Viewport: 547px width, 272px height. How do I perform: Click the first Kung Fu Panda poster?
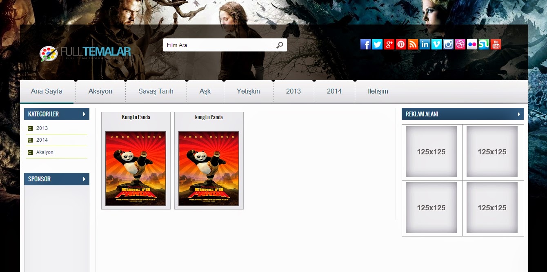tap(136, 169)
